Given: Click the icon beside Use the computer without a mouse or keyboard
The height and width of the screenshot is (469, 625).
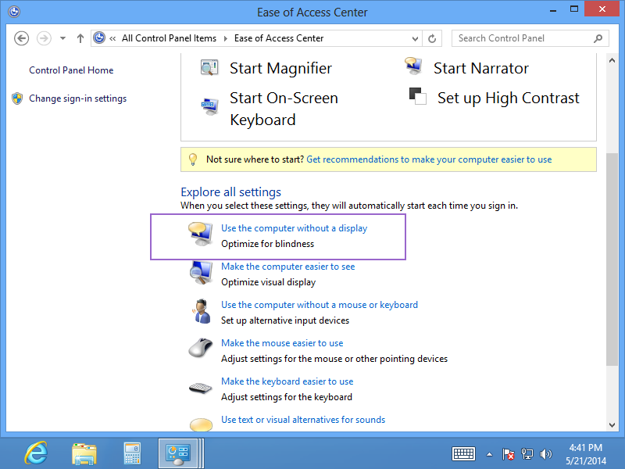Looking at the screenshot, I should click(202, 311).
